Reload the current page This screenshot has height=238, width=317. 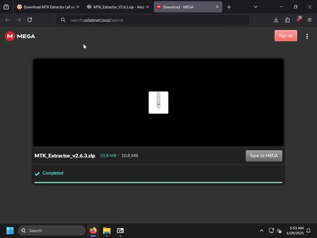point(30,20)
